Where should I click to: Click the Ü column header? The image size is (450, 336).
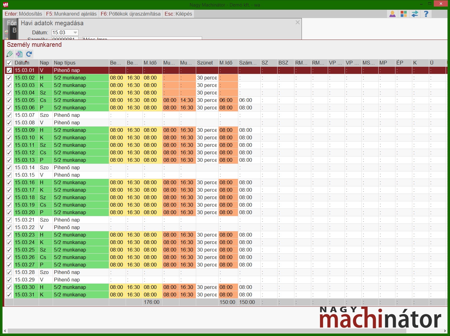pyautogui.click(x=437, y=63)
